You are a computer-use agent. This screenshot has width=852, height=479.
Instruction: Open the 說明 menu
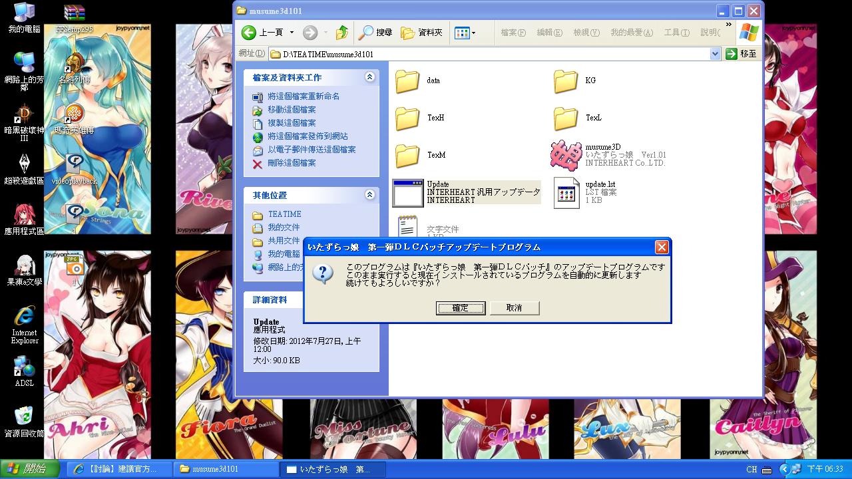pos(710,33)
